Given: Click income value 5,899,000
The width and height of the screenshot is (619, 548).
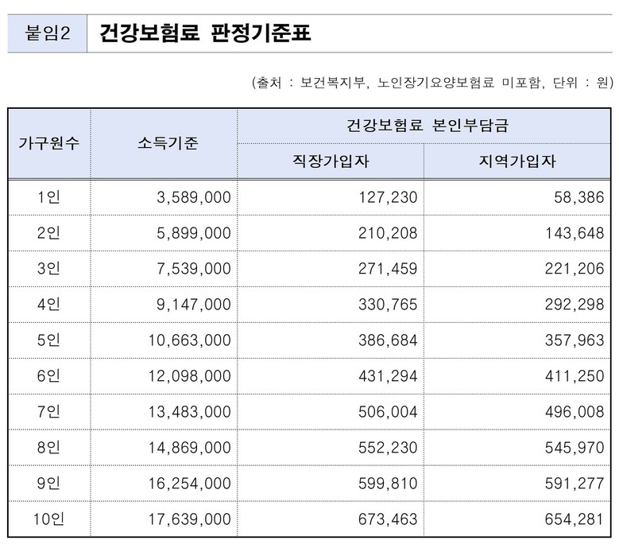Looking at the screenshot, I should [190, 233].
